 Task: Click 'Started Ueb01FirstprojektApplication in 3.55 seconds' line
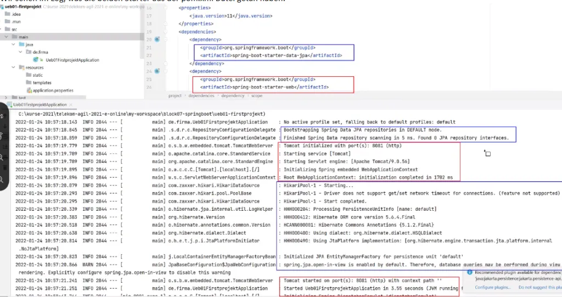(x=371, y=288)
